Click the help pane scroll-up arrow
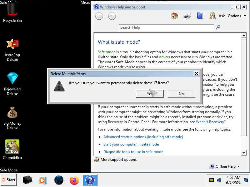The height and width of the screenshot is (187, 250). coord(244,36)
